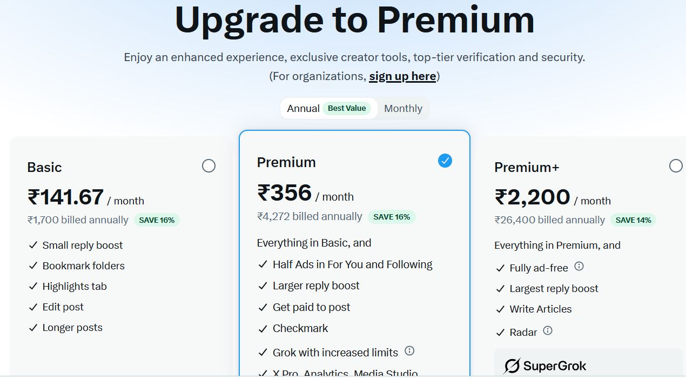The image size is (686, 378).
Task: Select the Basic plan radio button
Action: point(209,166)
